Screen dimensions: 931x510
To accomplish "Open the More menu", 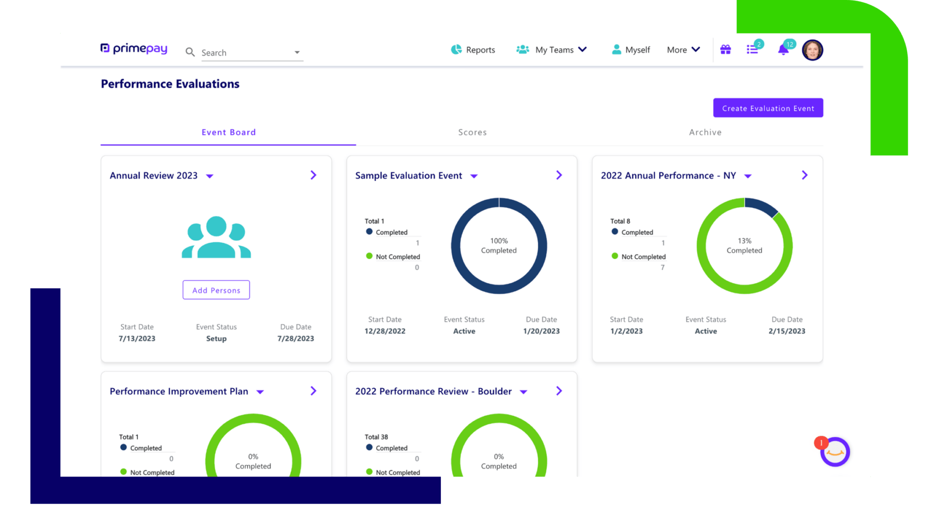I will tap(684, 49).
